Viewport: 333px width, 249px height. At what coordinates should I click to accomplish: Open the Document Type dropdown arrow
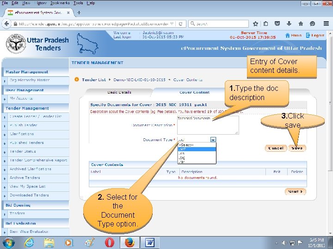(213, 140)
